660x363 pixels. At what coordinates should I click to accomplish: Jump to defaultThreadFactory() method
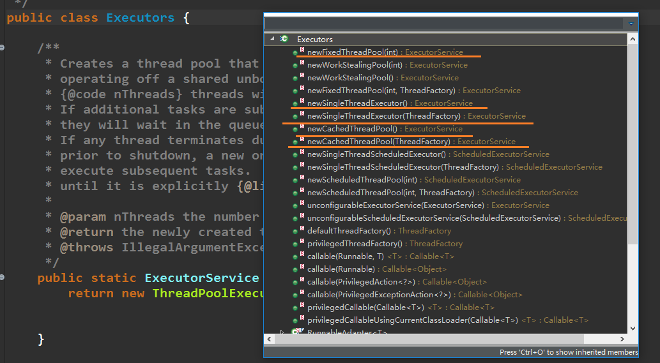click(379, 231)
